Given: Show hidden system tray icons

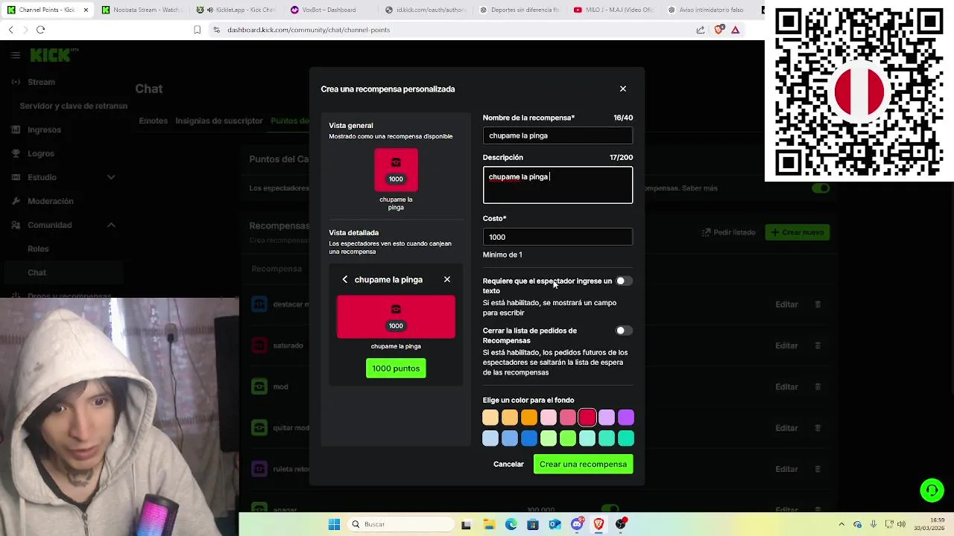Looking at the screenshot, I should coord(841,524).
